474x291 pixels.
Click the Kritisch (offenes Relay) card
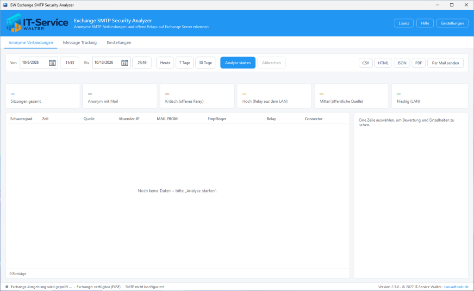point(197,96)
